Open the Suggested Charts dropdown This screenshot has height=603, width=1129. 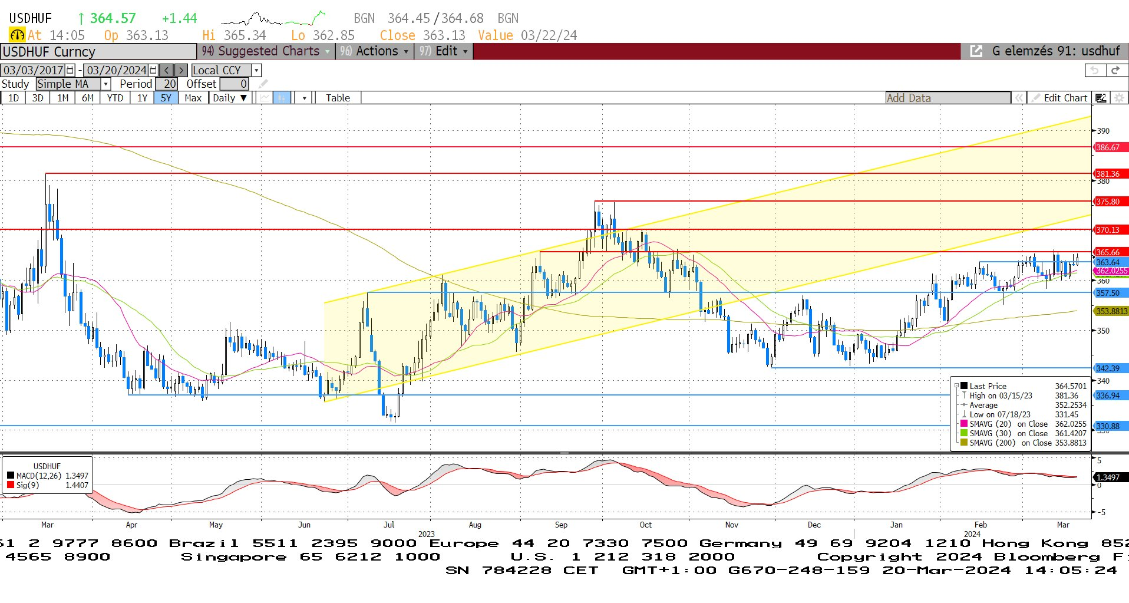[x=266, y=51]
